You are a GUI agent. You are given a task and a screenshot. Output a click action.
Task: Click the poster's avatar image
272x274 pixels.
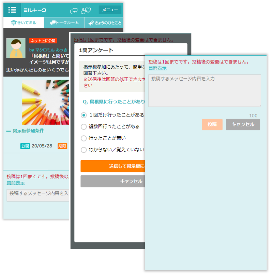pyautogui.click(x=16, y=48)
